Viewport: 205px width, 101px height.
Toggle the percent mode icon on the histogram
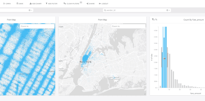click(156, 19)
